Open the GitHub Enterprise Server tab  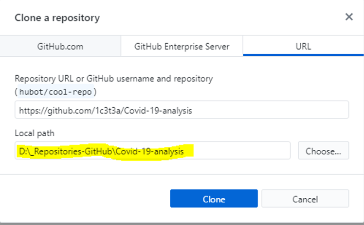coord(182,47)
